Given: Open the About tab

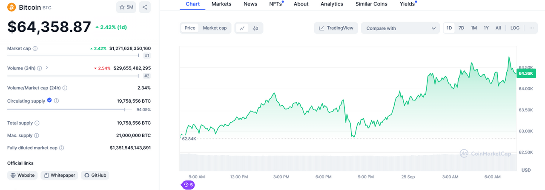Looking at the screenshot, I should (x=301, y=4).
